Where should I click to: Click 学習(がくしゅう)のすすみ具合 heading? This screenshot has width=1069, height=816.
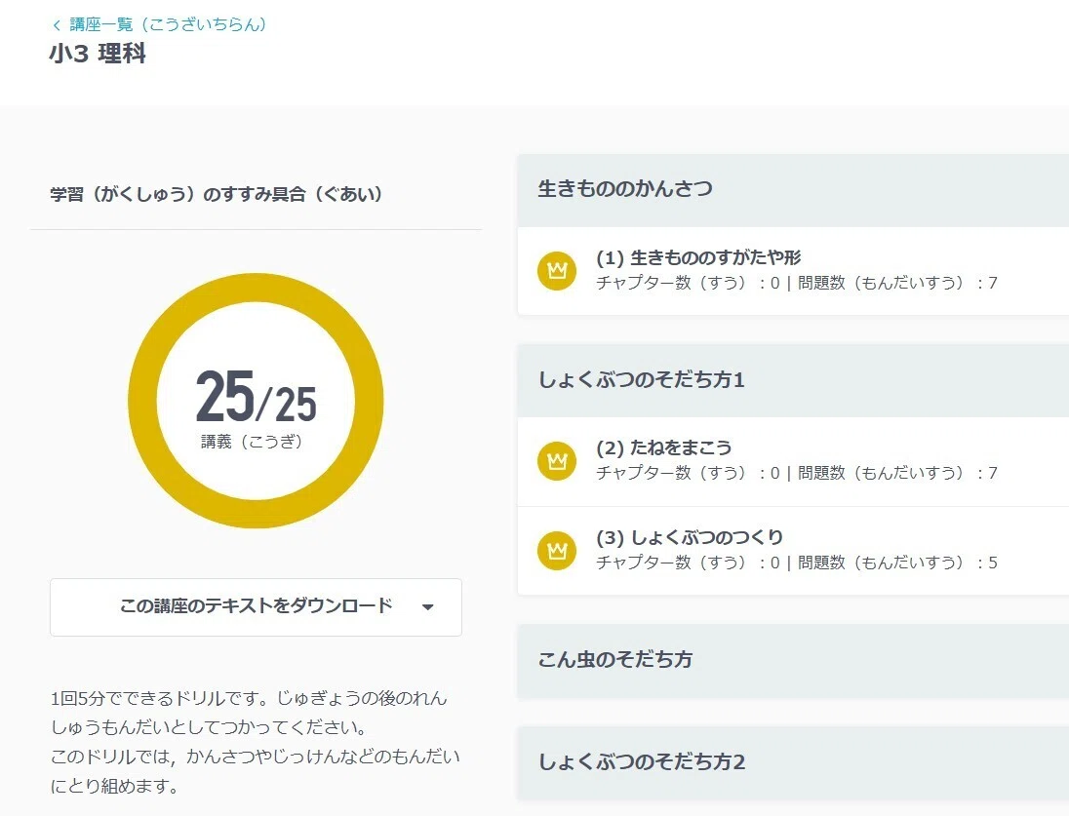coord(216,194)
